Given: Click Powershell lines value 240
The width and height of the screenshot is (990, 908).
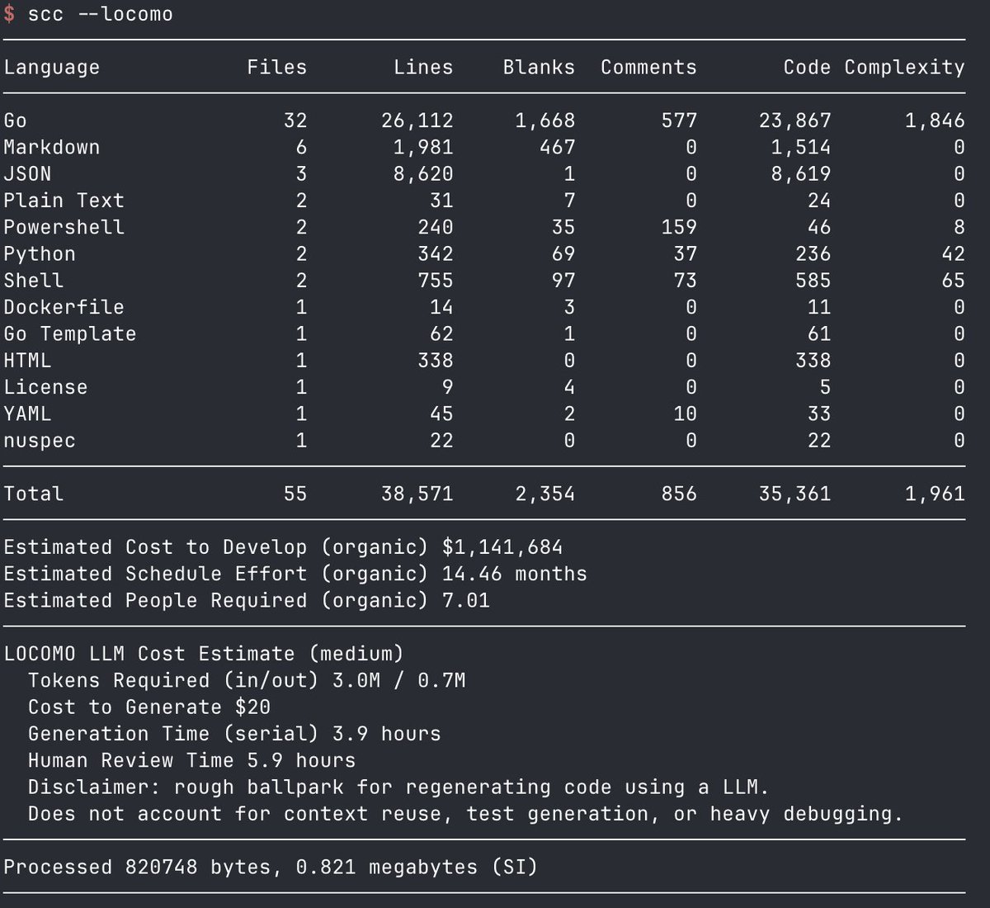Looking at the screenshot, I should pos(436,227).
